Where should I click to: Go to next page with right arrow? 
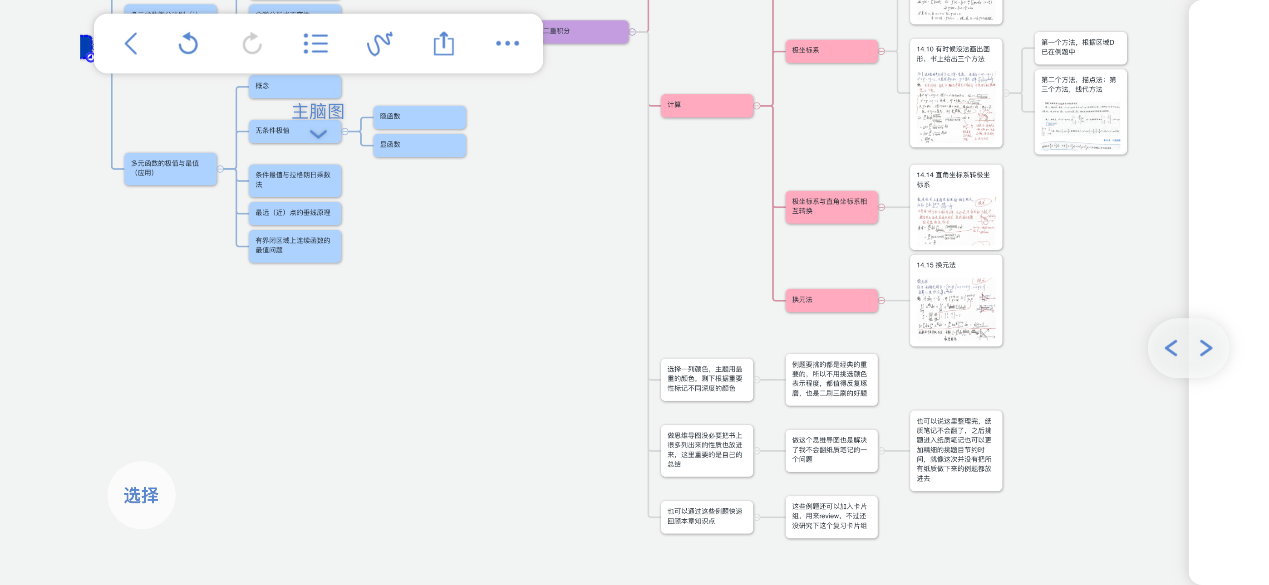pyautogui.click(x=1205, y=348)
